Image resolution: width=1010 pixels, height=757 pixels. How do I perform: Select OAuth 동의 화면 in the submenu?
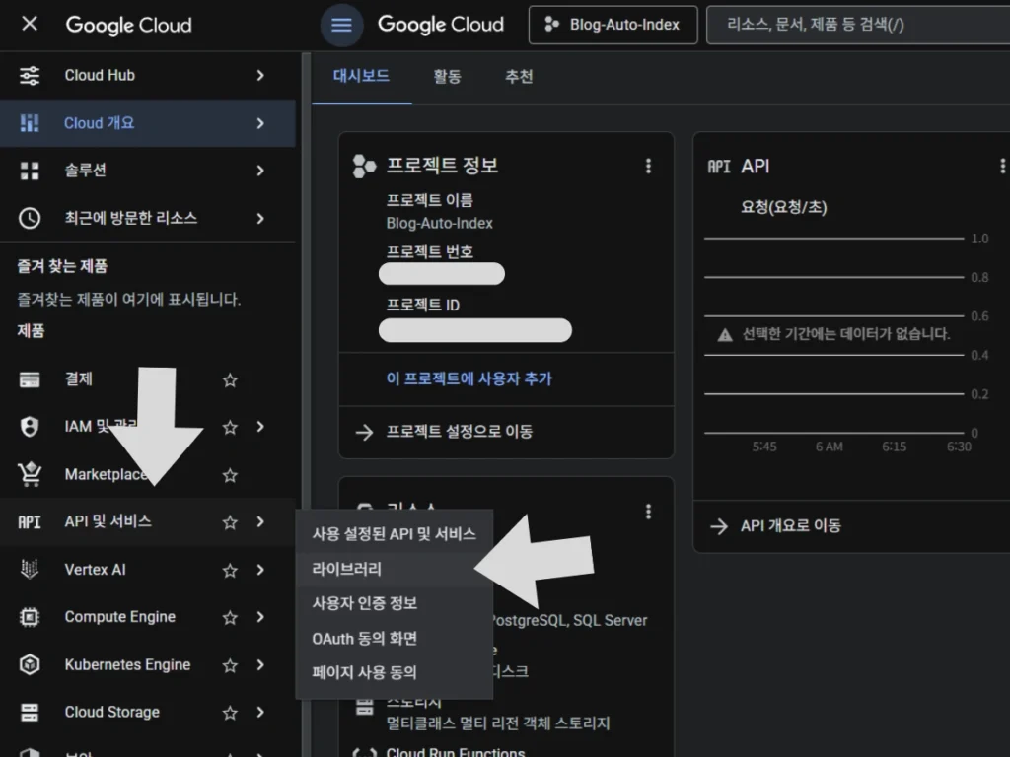[395, 639]
